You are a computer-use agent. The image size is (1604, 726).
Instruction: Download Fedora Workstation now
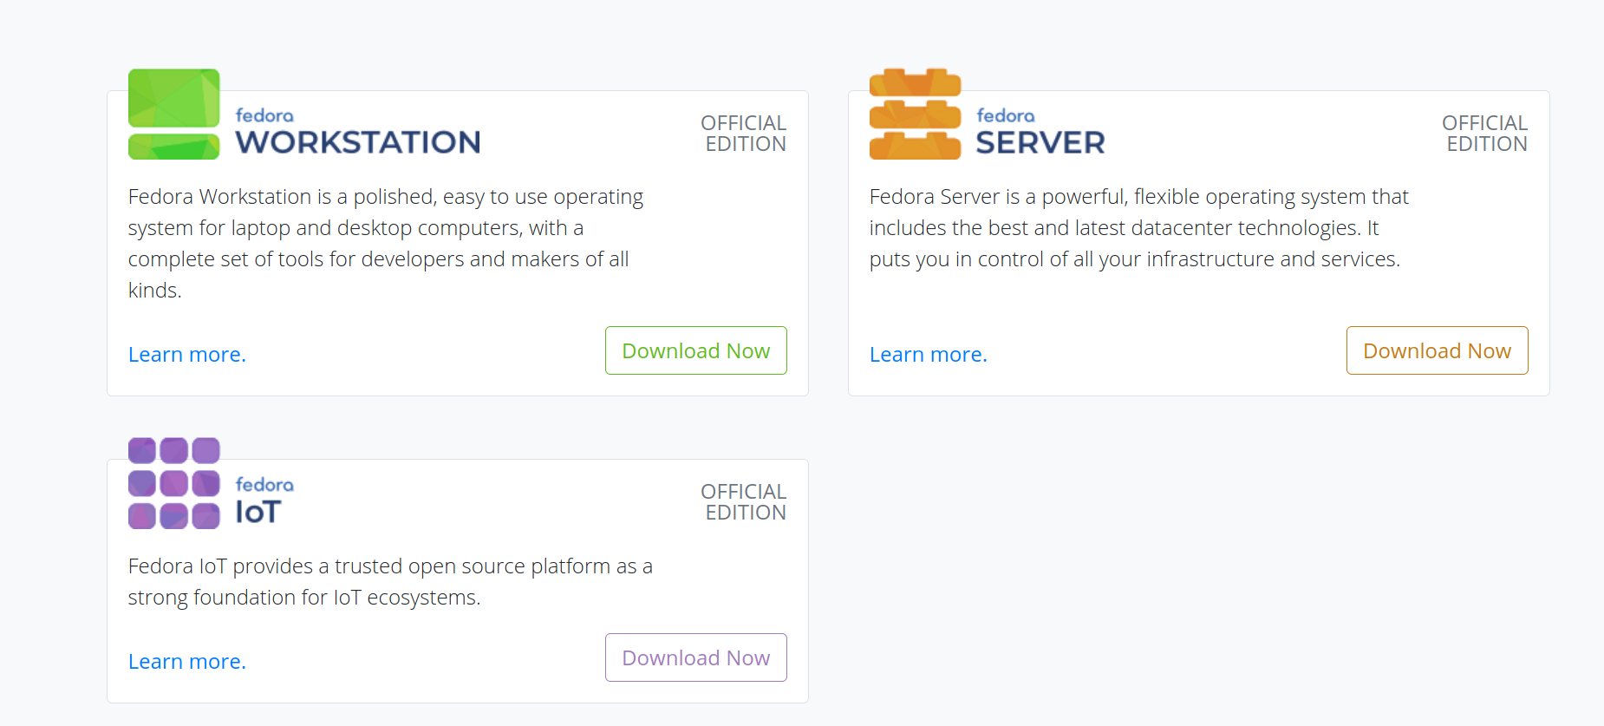[x=696, y=350]
